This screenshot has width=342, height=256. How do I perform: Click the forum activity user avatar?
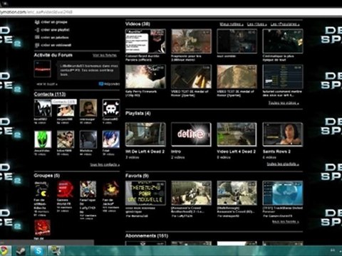click(x=43, y=69)
